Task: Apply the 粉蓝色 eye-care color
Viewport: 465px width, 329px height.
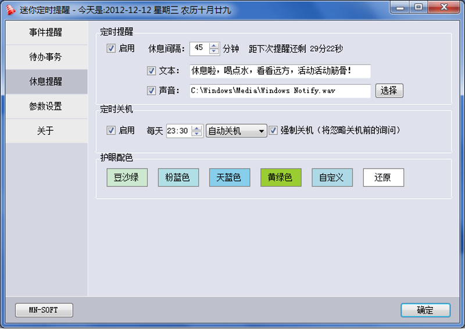Action: click(178, 177)
